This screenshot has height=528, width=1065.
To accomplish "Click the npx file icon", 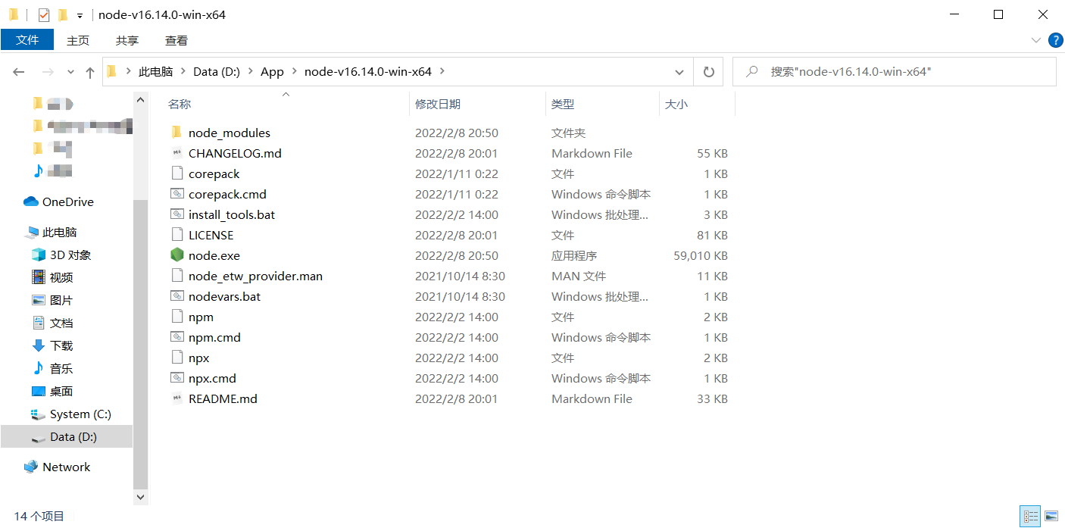I will coord(176,358).
